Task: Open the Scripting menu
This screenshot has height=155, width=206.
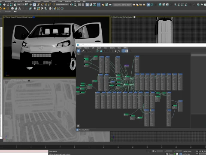Action: (46, 1)
